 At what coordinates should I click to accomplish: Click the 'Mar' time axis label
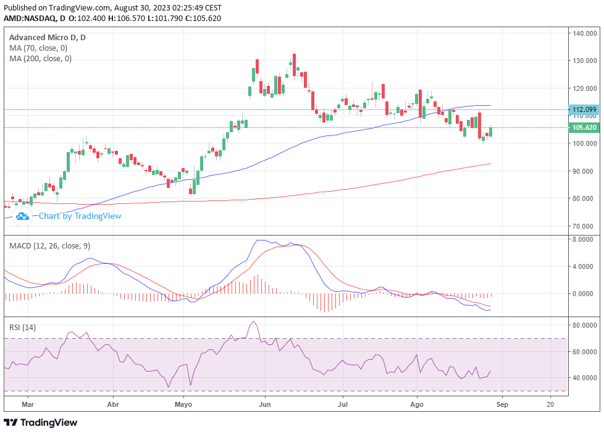click(x=28, y=404)
